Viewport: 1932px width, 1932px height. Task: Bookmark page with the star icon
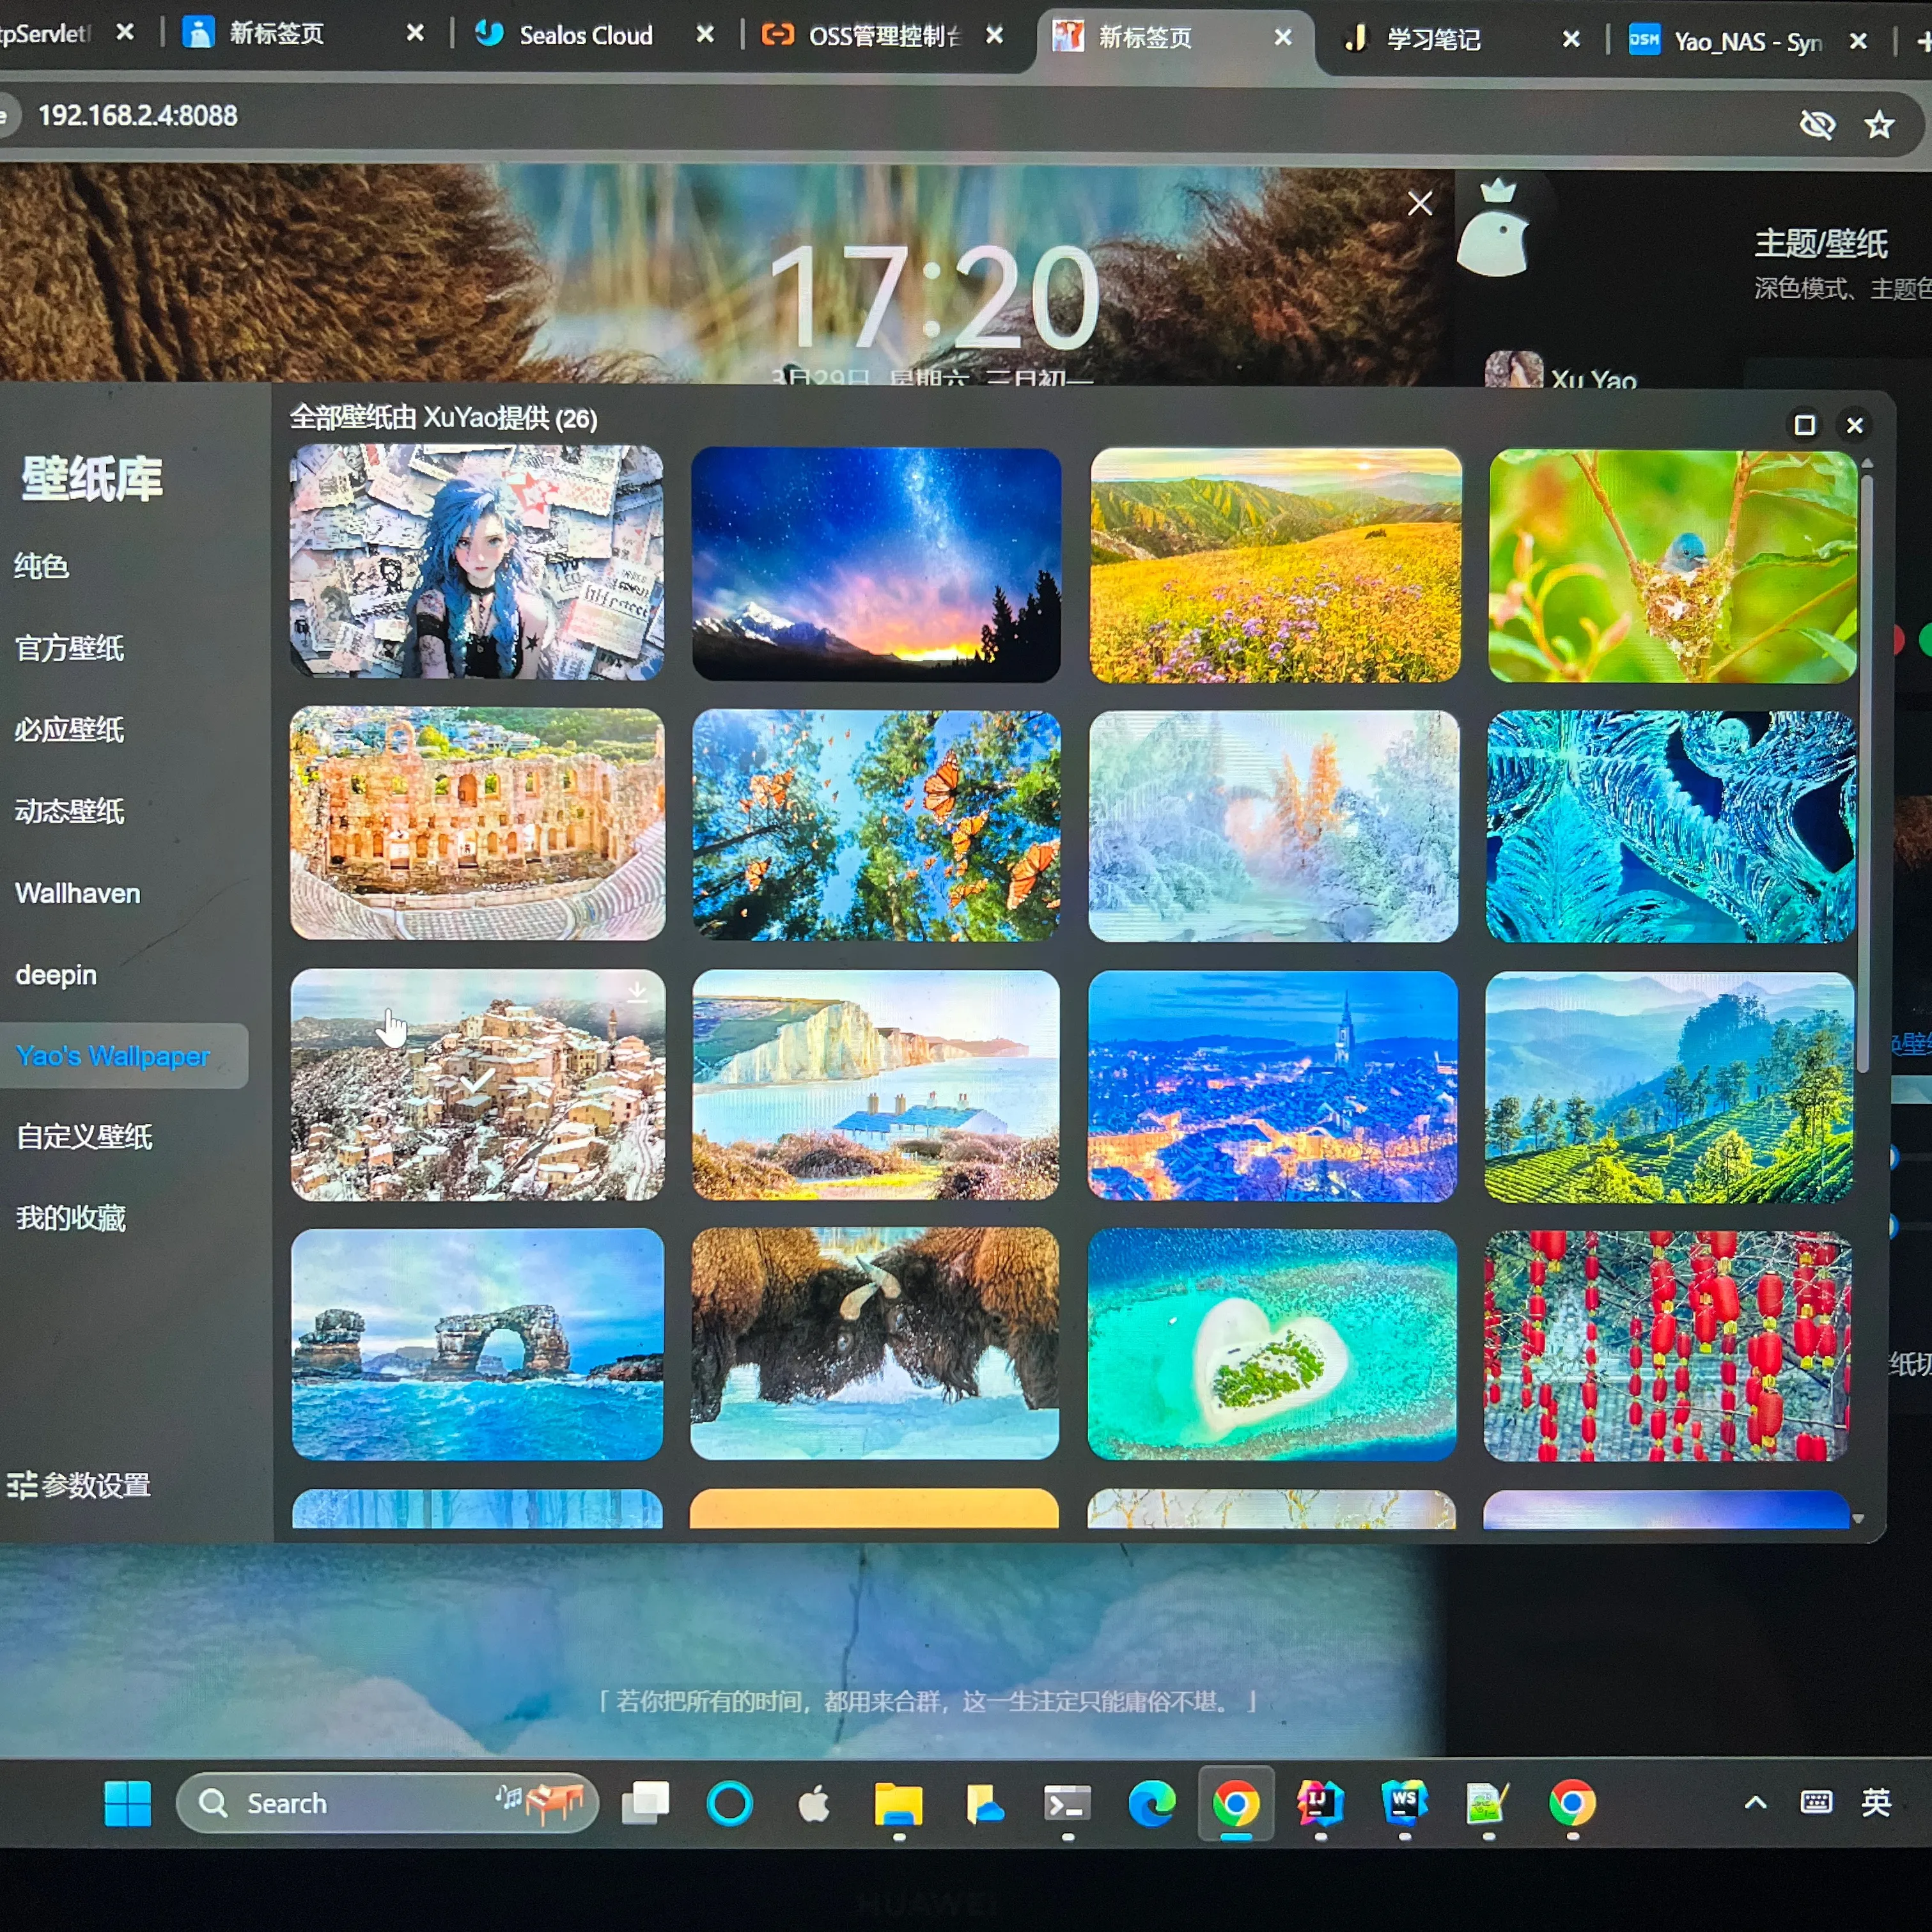point(1879,124)
